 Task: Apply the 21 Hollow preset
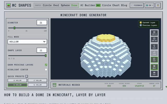tap(17, 85)
